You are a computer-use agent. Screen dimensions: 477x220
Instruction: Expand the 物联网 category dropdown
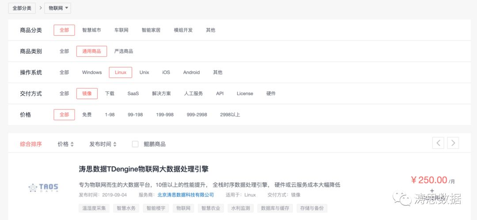coord(58,8)
